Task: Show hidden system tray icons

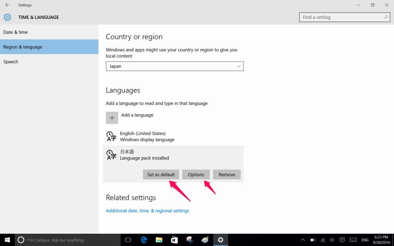Action: (x=303, y=240)
